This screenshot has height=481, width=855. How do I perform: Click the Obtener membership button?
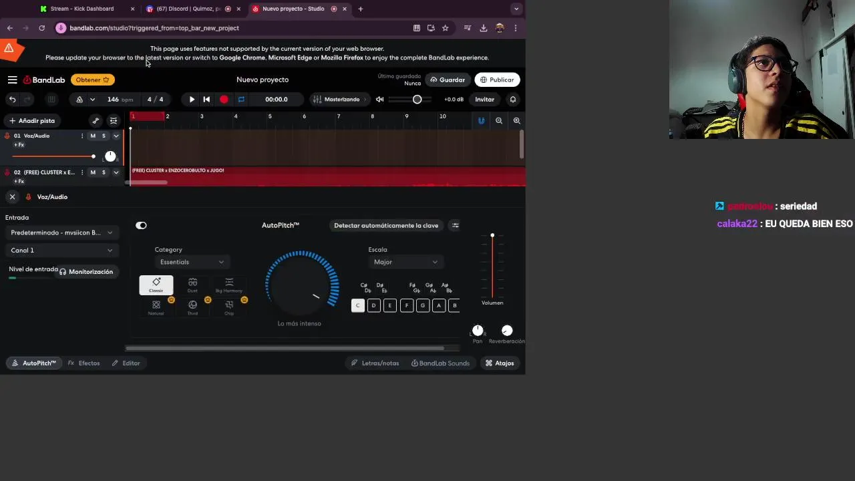pos(92,79)
